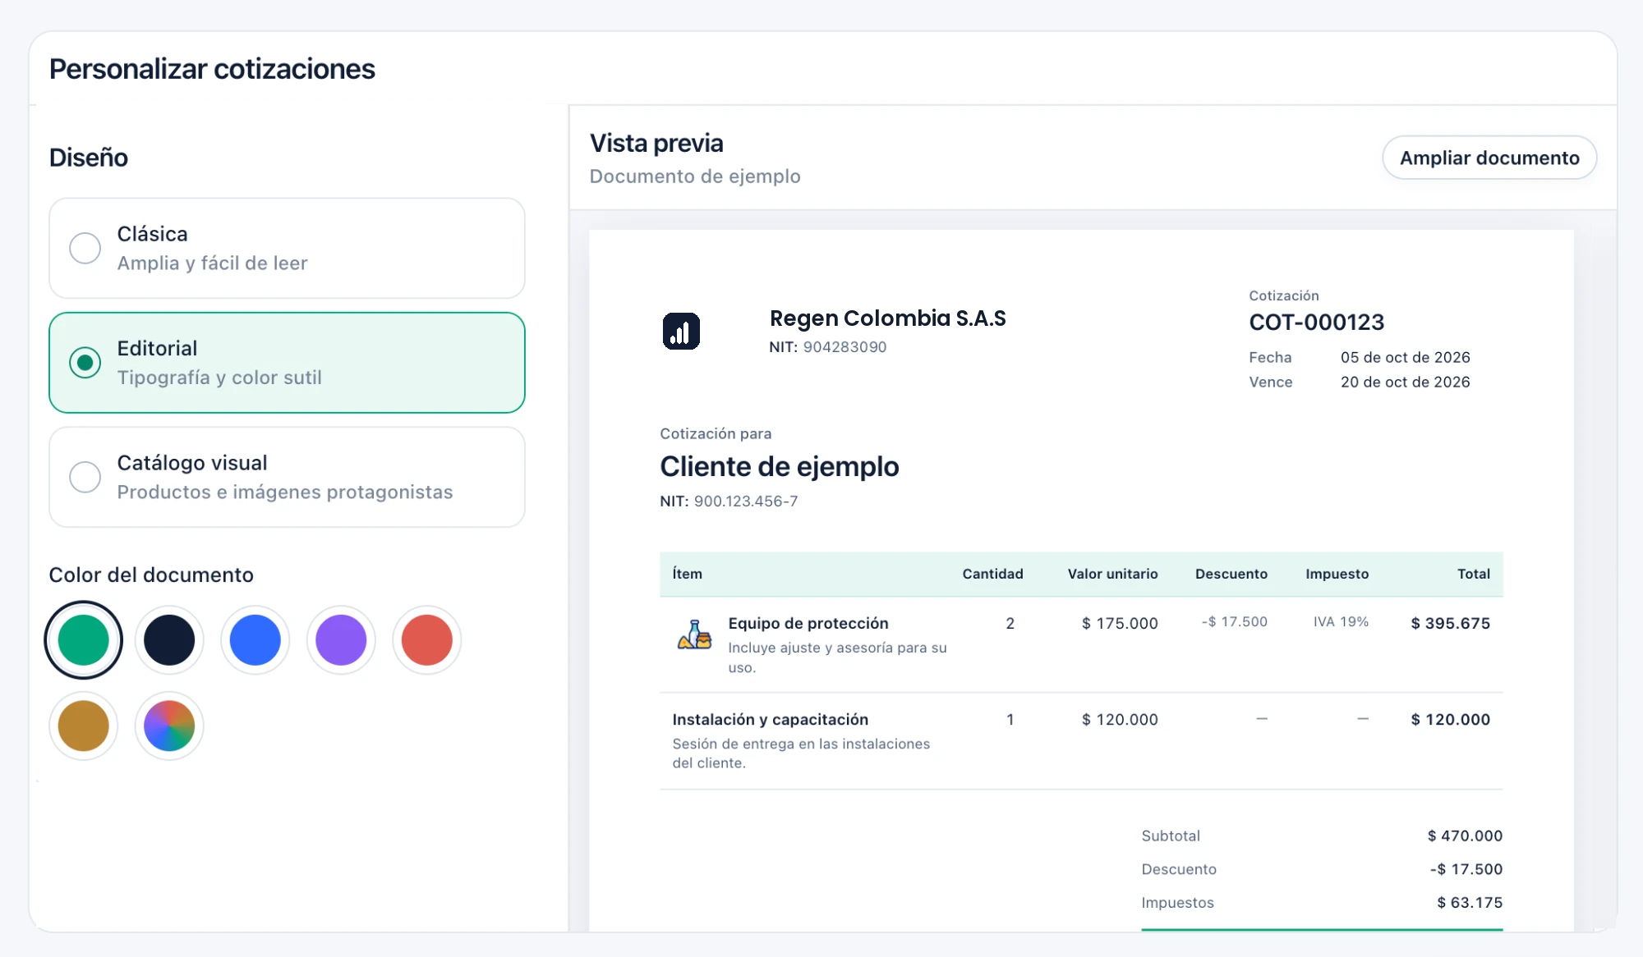Click the $ 395.675 total cell
Screen dimensions: 1643x957
pyautogui.click(x=1450, y=623)
